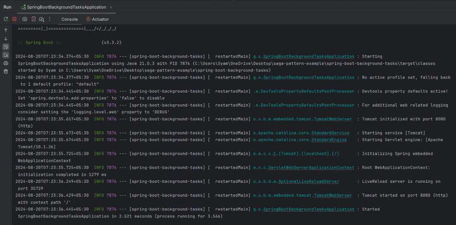Screen dimensions: 456x225
Task: Click timestamp 2024-08-20T07:23:34.374+05:30
Action: [x=52, y=56]
